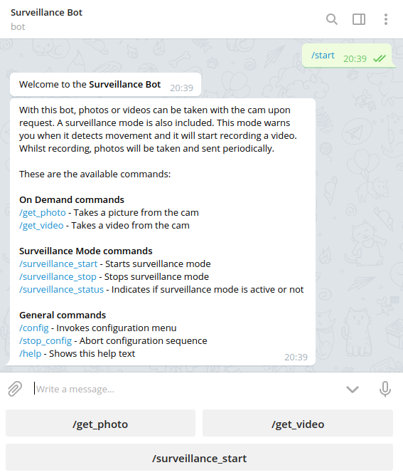Click the paperclip attach file icon
The image size is (403, 475).
15,389
